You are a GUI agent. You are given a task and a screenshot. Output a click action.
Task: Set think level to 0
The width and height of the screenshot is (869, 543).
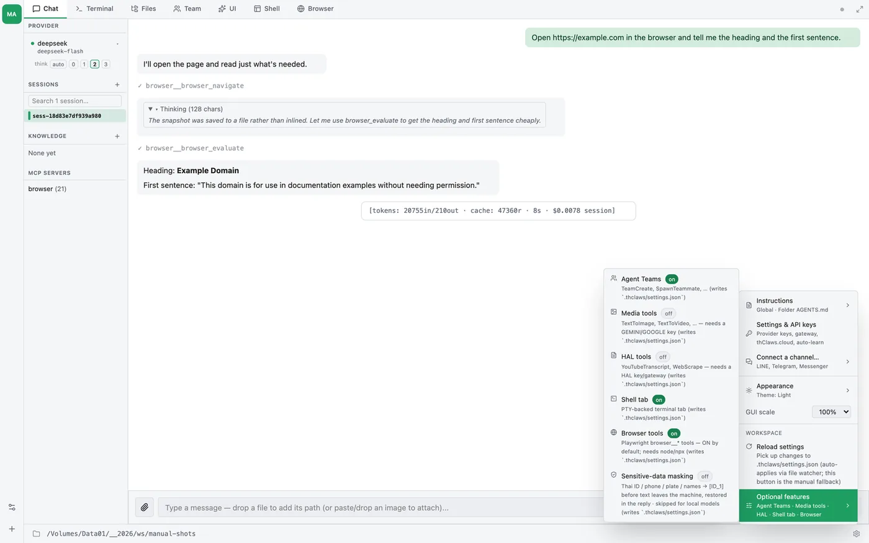tap(73, 65)
